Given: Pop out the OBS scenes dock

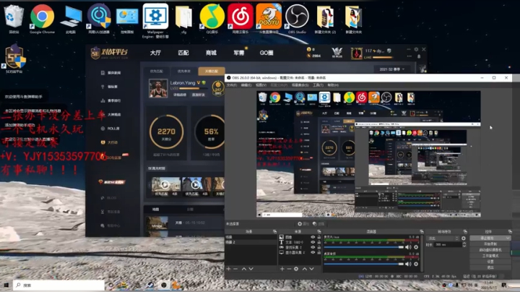Looking at the screenshot, I should tap(274, 231).
